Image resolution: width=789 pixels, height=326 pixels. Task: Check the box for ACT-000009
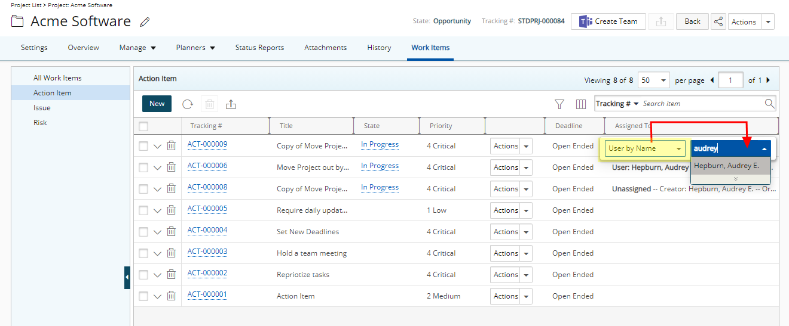click(143, 146)
